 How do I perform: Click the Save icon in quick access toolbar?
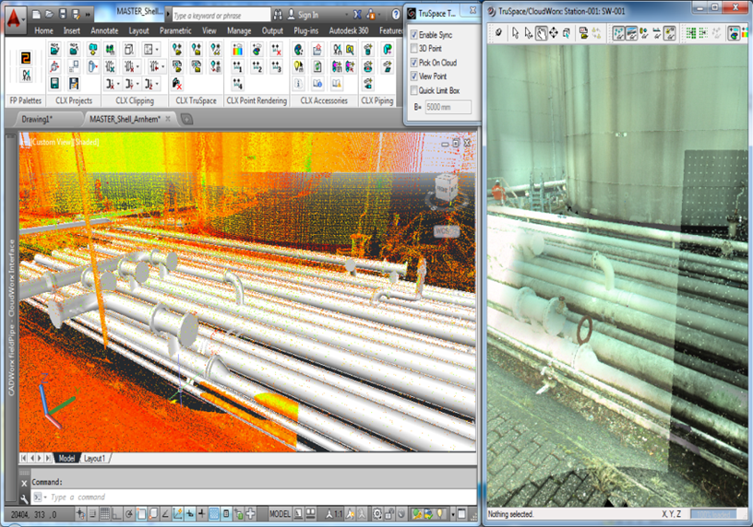(x=63, y=15)
